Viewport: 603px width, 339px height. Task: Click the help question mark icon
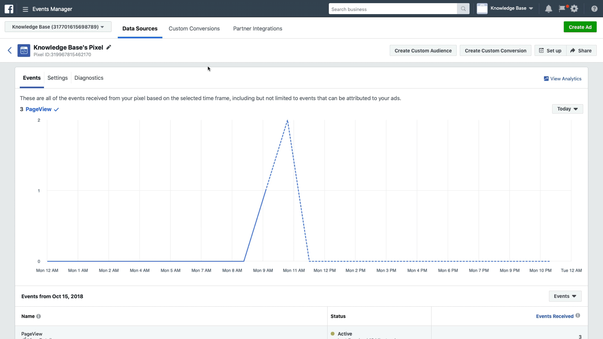click(x=594, y=9)
